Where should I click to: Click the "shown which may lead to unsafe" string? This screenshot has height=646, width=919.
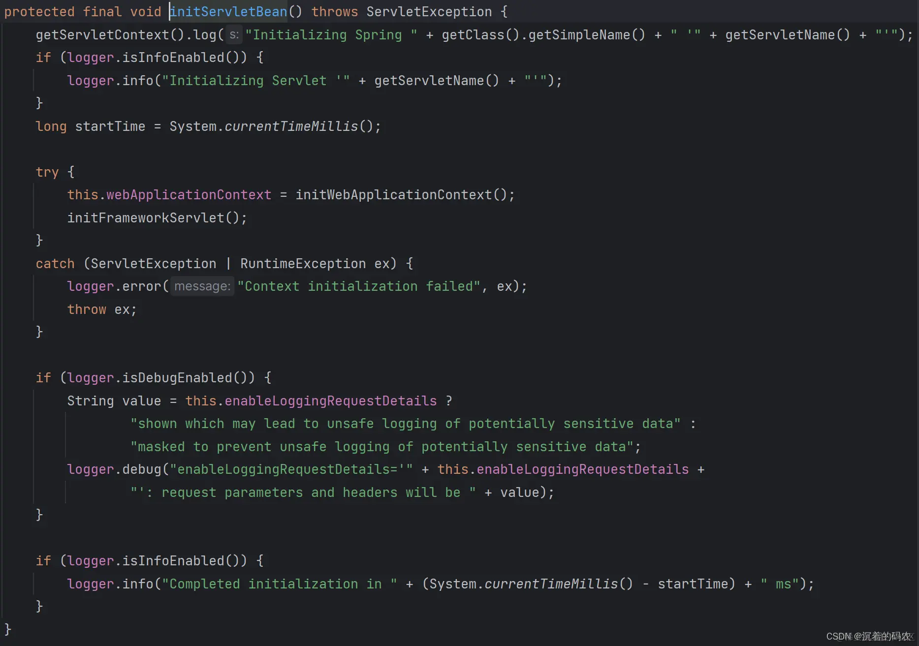pyautogui.click(x=406, y=424)
